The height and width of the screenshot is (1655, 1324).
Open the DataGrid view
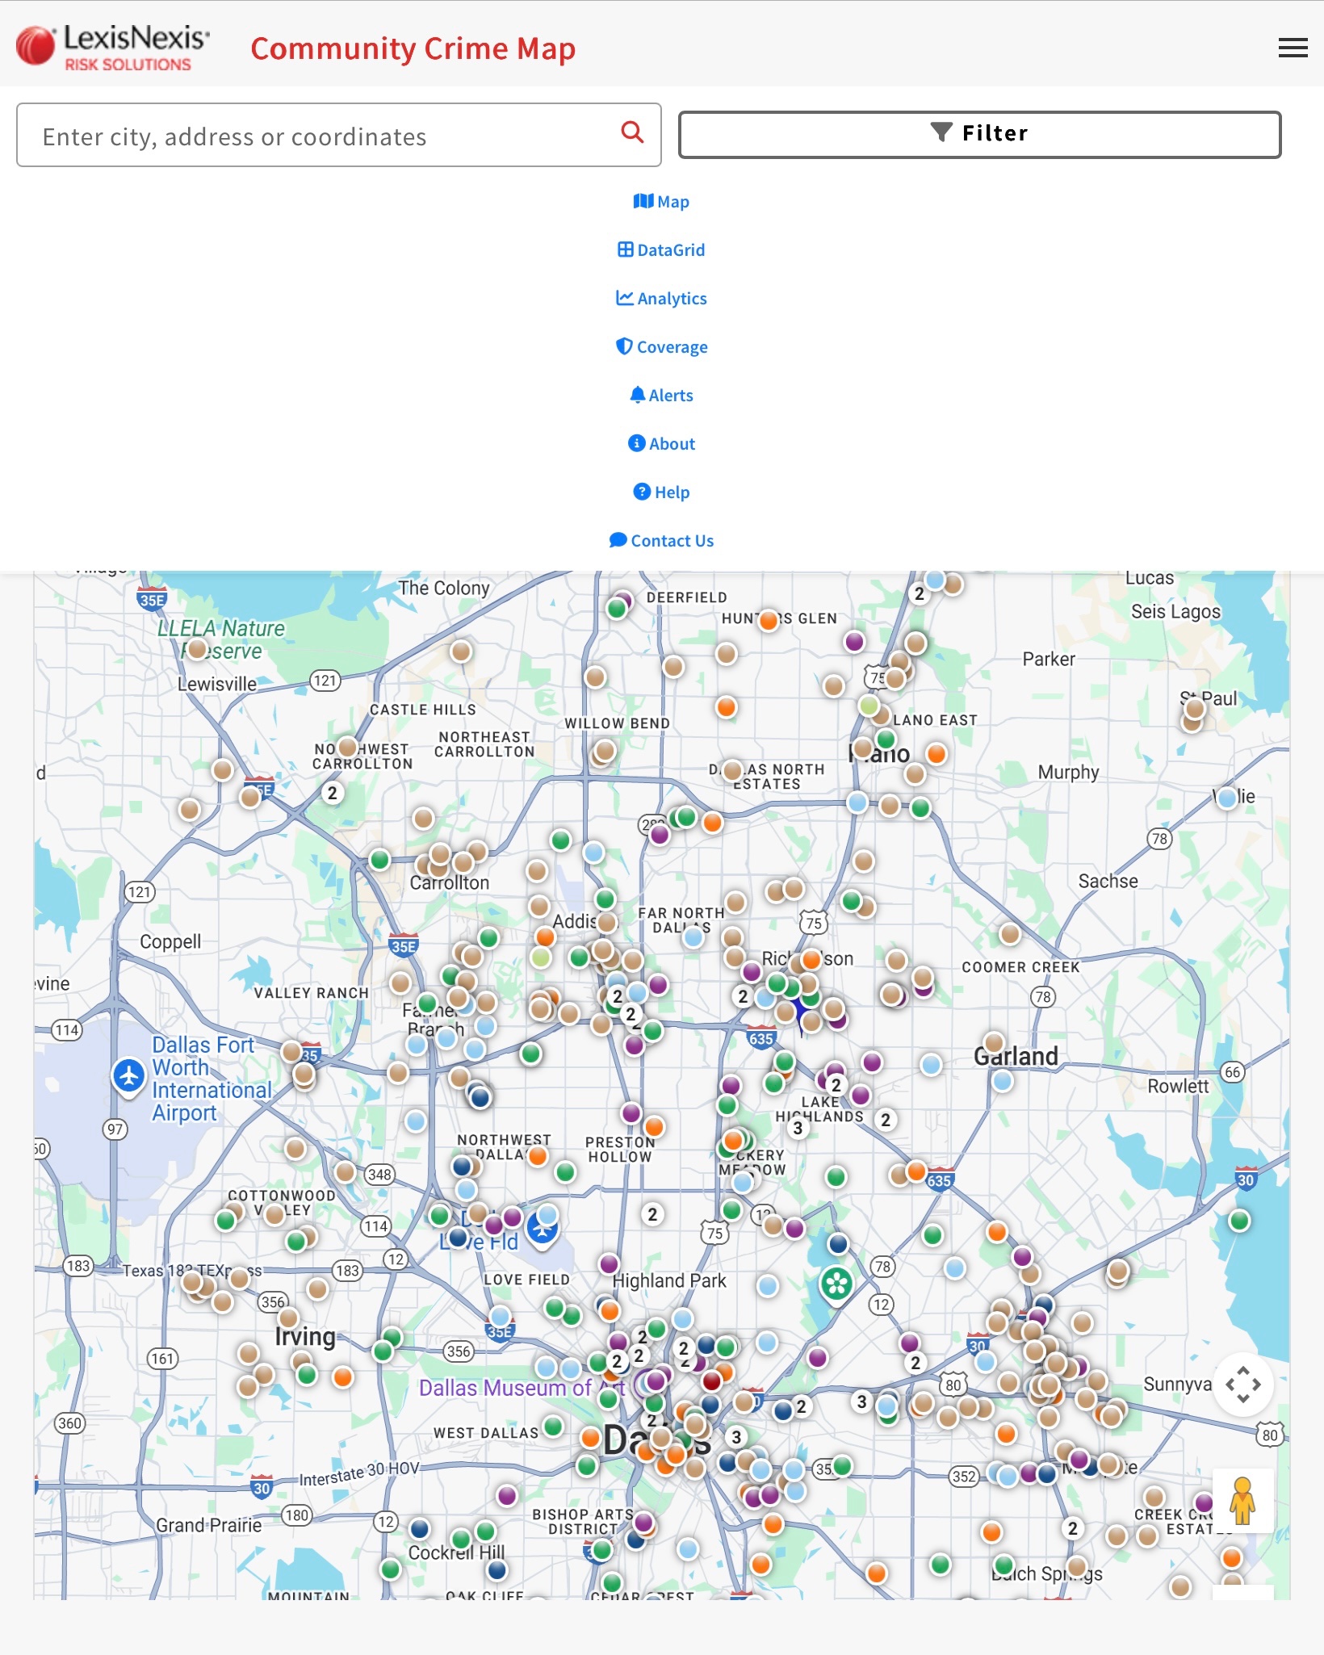661,250
